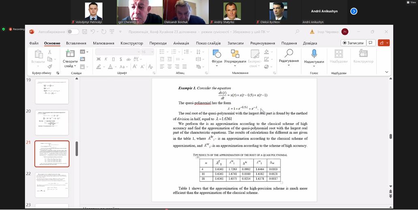
Task: Click Надиктувати microphone button
Action: point(314,58)
